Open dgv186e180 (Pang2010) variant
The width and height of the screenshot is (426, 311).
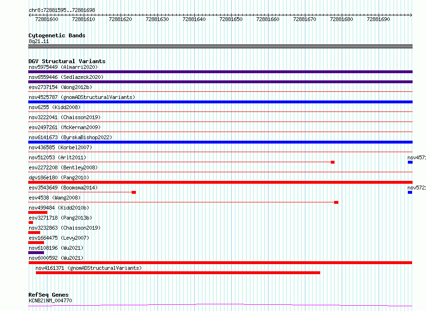[59, 178]
